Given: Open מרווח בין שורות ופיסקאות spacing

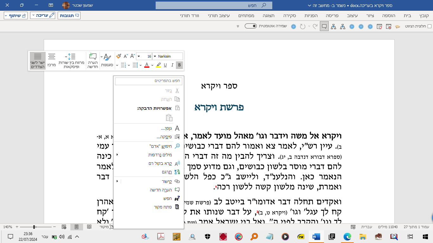Looking at the screenshot, I should coord(71,61).
